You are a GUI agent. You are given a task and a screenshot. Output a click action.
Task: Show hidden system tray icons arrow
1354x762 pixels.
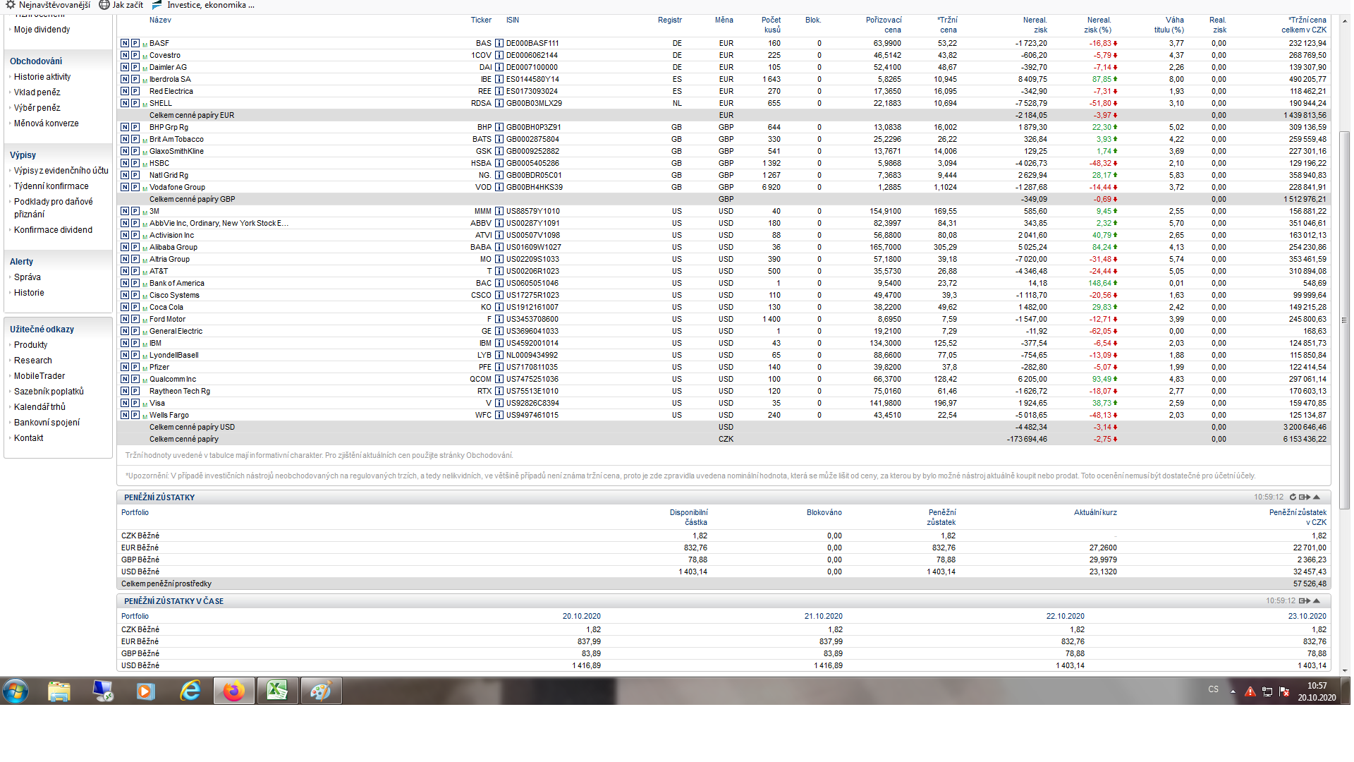pyautogui.click(x=1233, y=691)
